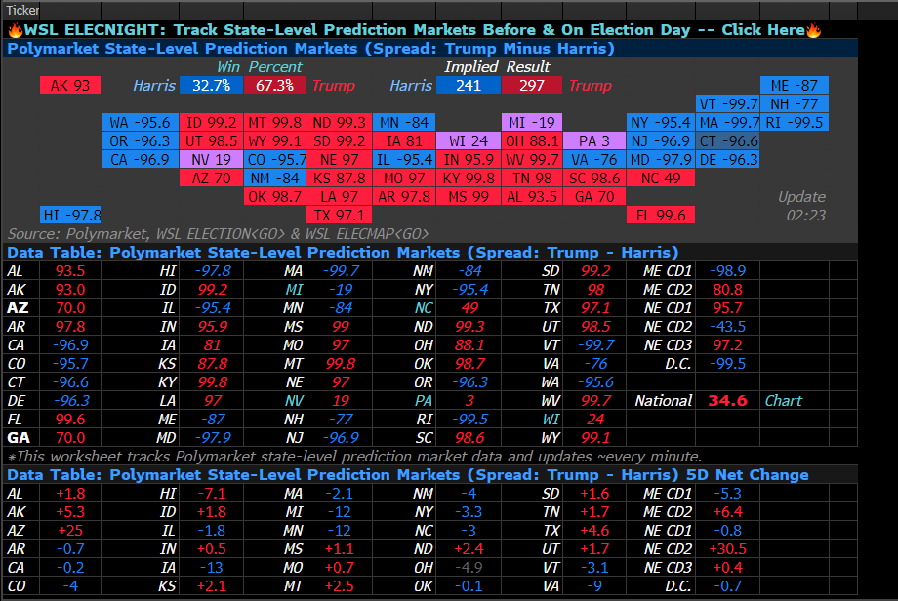Viewport: 898px width, 601px height.
Task: Click the Trump 67.3% win percent box
Action: [274, 86]
